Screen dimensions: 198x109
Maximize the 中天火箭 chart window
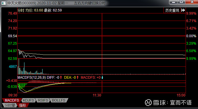point(181,2)
